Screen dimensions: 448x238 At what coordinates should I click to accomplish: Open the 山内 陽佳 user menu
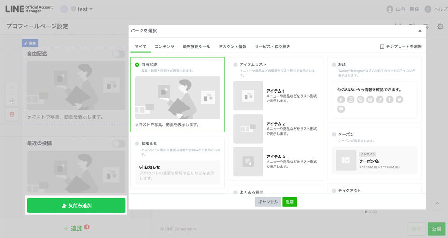click(402, 9)
